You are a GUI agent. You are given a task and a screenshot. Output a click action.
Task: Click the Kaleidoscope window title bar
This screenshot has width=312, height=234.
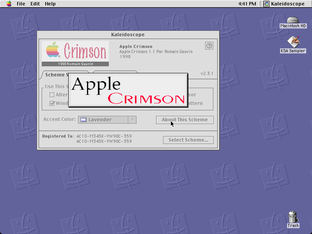point(128,34)
